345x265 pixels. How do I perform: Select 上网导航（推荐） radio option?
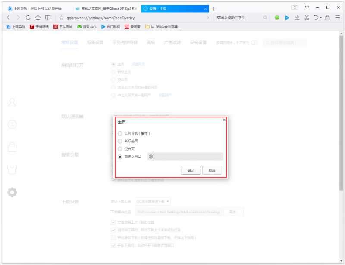120,133
